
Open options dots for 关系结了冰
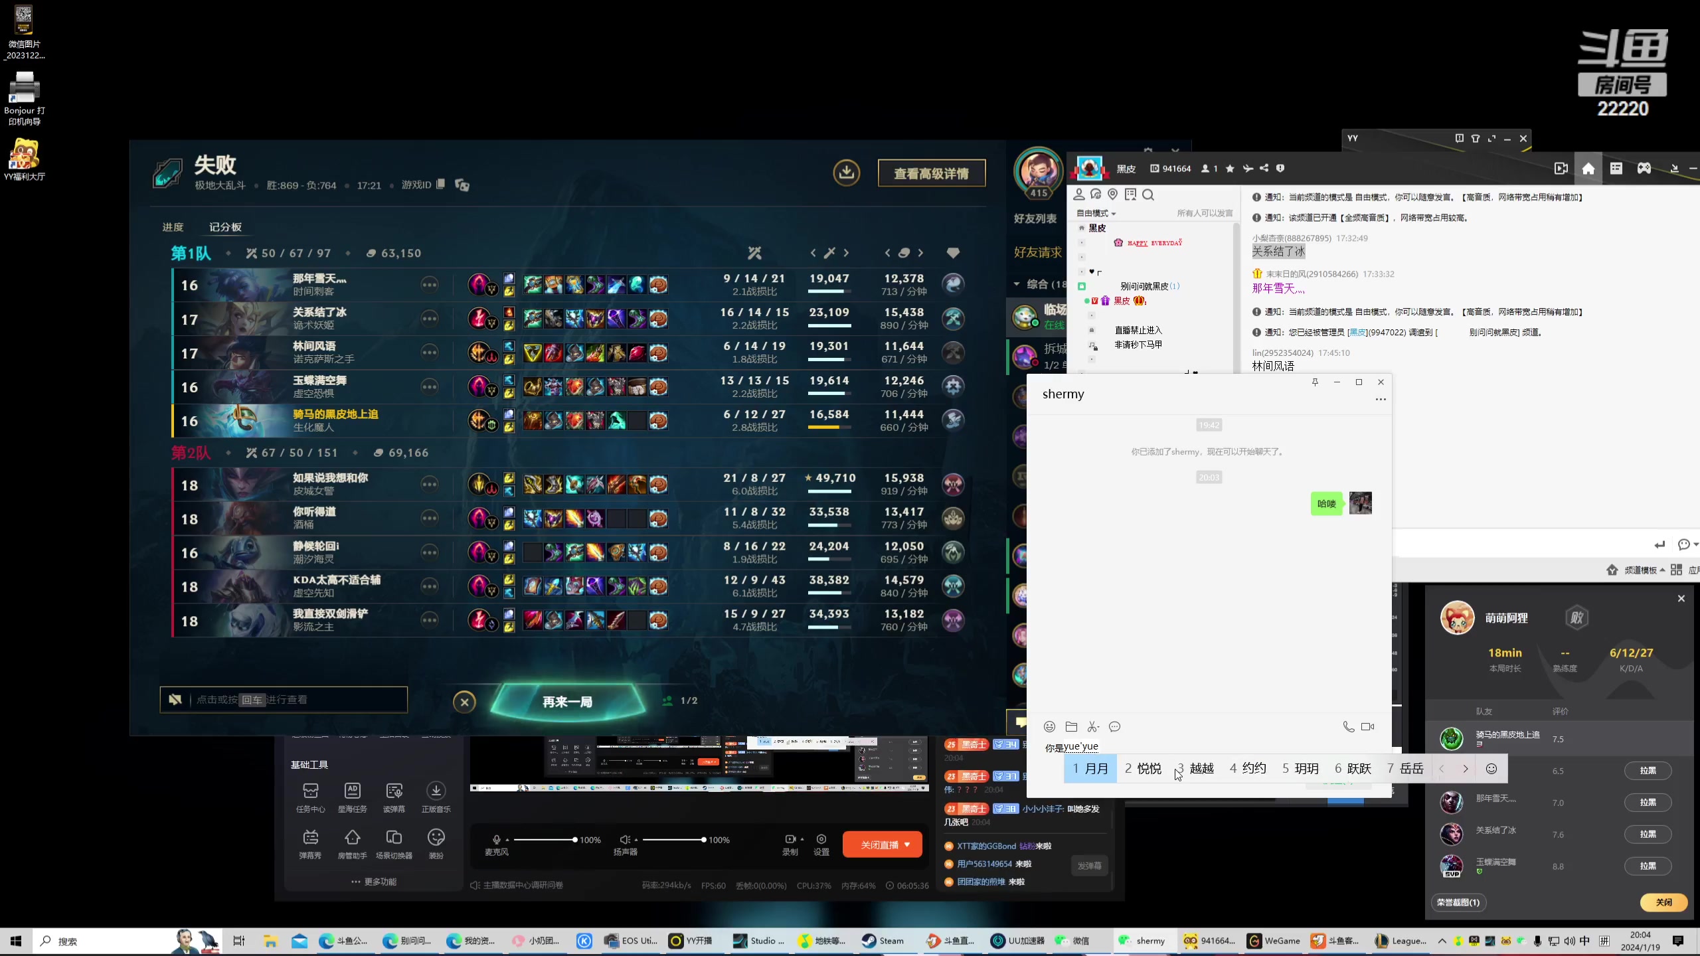(x=430, y=319)
